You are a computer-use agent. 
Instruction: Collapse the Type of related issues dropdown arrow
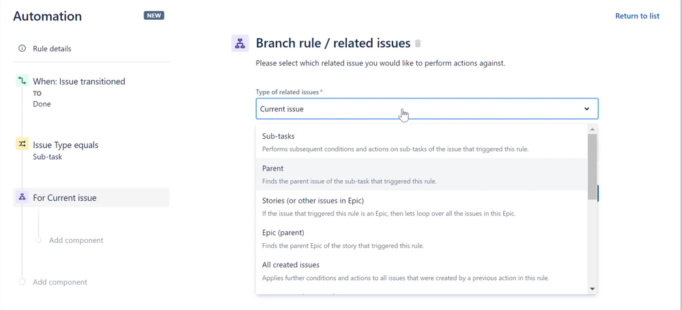(x=586, y=109)
